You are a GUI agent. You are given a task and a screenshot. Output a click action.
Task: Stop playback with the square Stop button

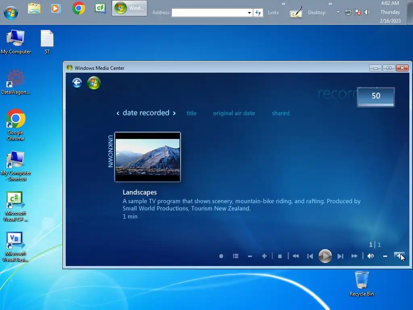[280, 256]
